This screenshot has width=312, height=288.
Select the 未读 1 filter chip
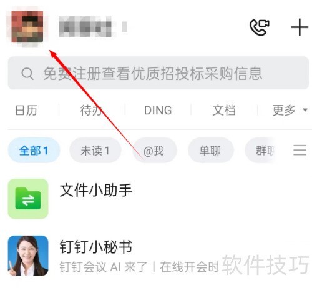(95, 150)
